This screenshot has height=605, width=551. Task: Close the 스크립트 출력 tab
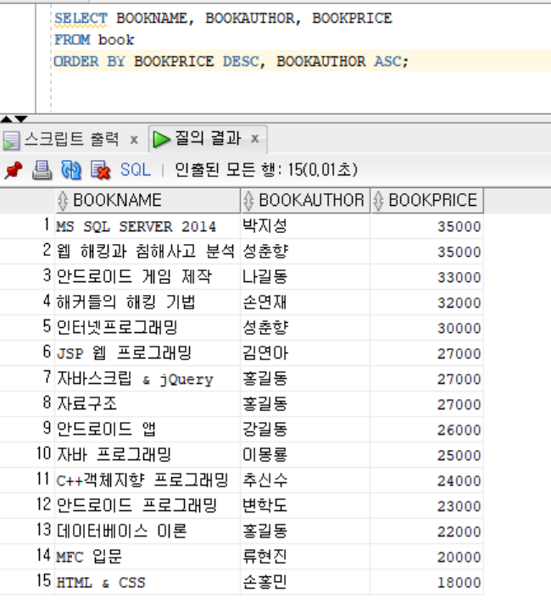[x=134, y=140]
